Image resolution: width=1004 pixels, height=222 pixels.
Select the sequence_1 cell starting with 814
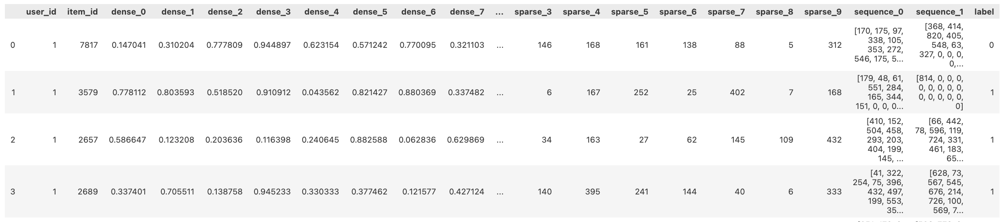(940, 92)
